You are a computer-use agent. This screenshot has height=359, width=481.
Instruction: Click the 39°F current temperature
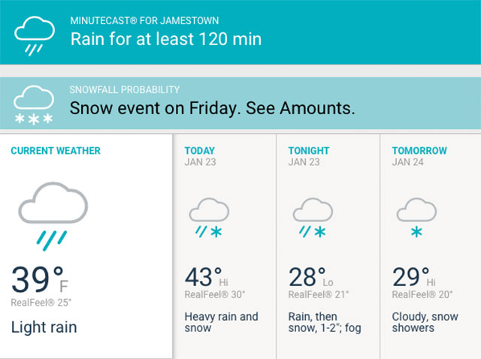40,279
